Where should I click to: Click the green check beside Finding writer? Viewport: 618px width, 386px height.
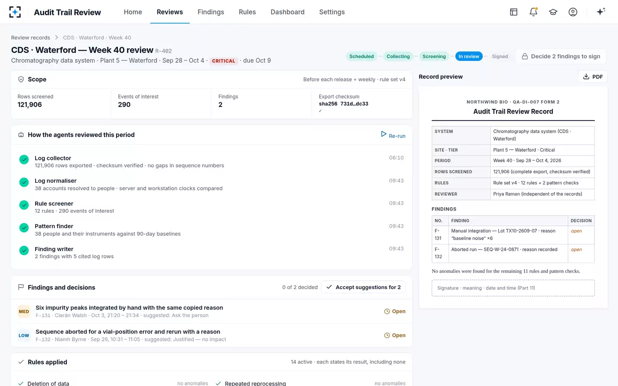24,250
